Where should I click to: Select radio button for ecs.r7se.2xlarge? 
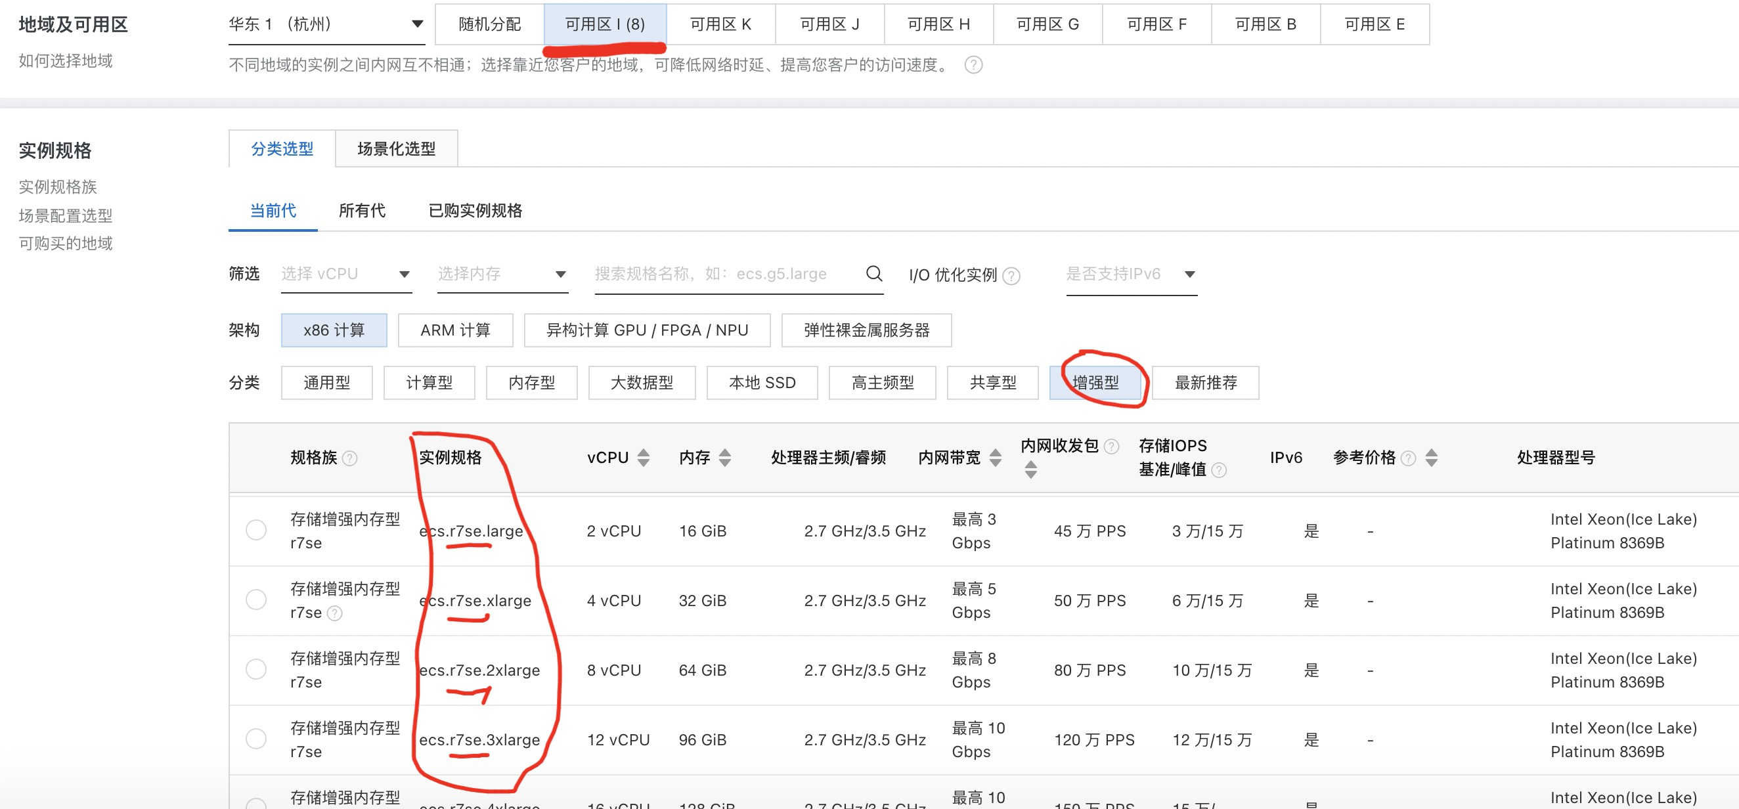[x=256, y=669]
